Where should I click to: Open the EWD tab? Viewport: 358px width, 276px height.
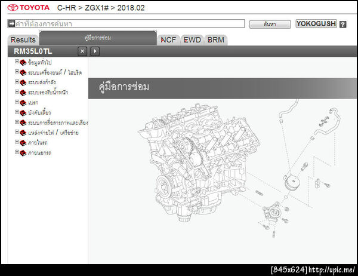pos(192,40)
